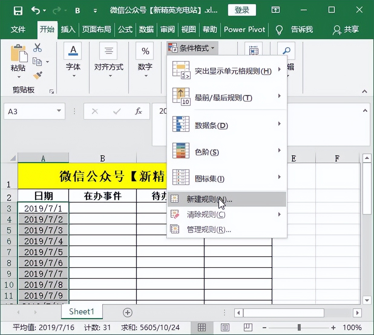Open 突出显示单元格规则 submenu
Viewport: 374px width, 335px height.
tap(227, 71)
